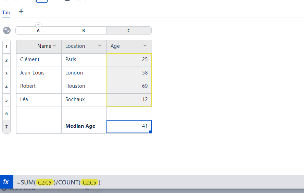Screen dimensions: 304x193
Task: Switch to the sheet named Tab
Action: 6,13
